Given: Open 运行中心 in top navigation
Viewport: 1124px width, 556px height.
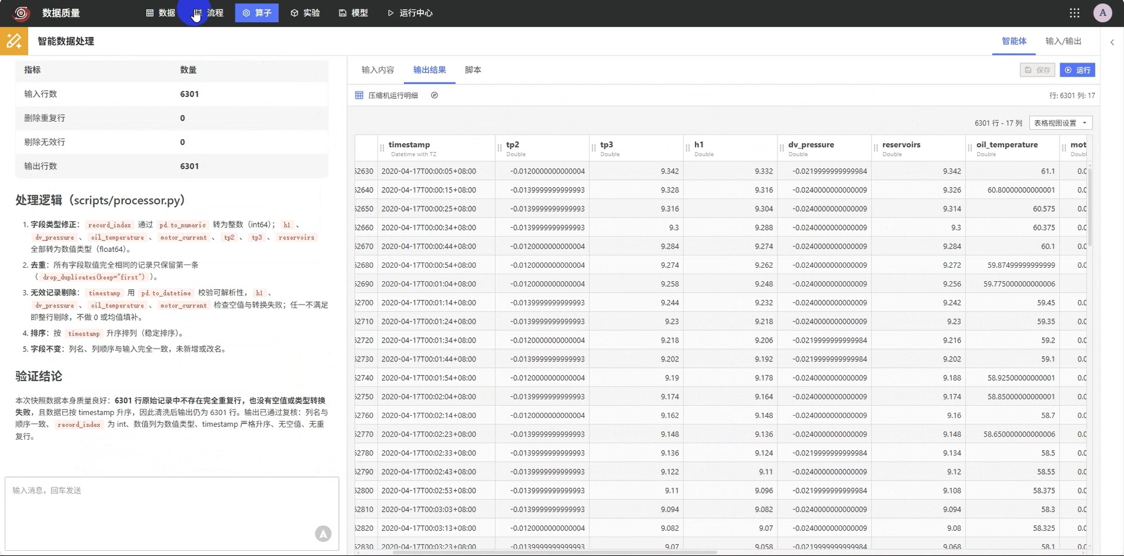Looking at the screenshot, I should point(410,13).
